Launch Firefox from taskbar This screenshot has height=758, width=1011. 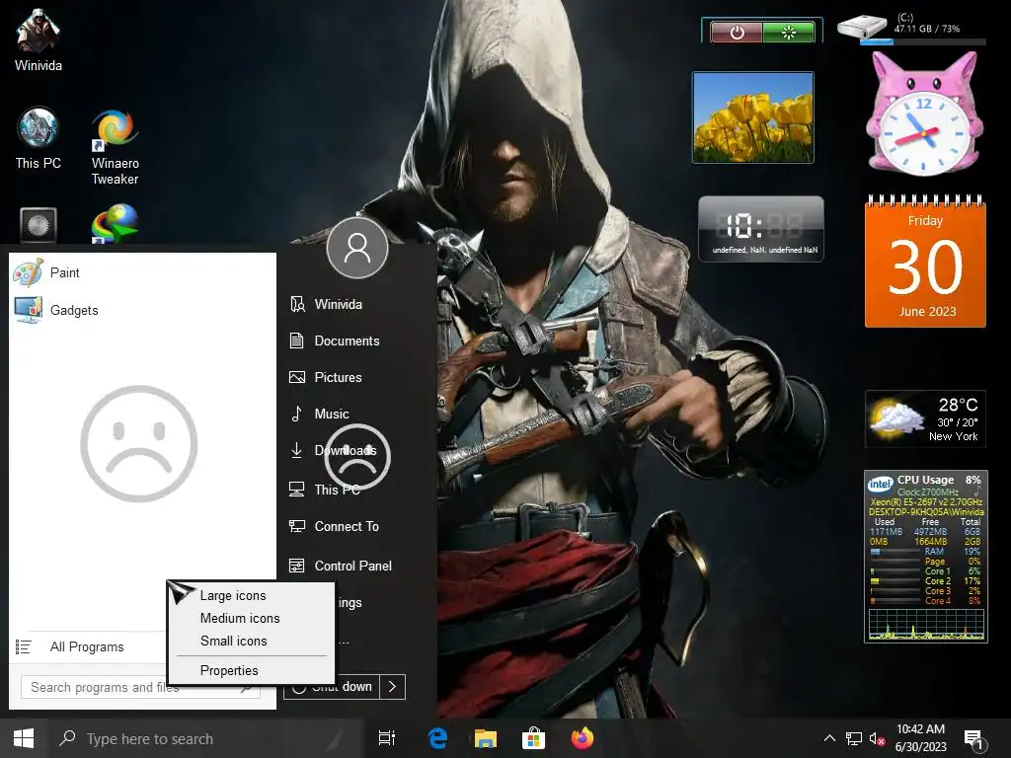[x=583, y=738]
